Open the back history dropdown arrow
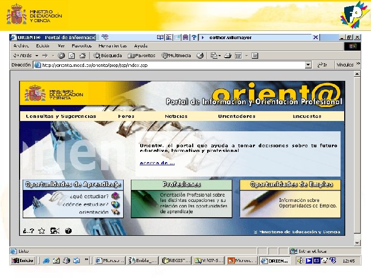This screenshot has width=371, height=278. click(37, 56)
